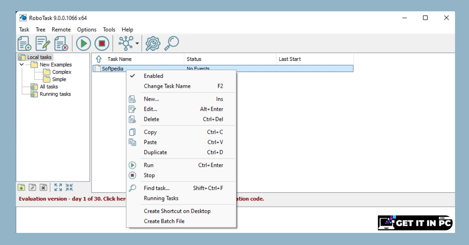Open the Options menu
This screenshot has width=469, height=245.
(87, 30)
